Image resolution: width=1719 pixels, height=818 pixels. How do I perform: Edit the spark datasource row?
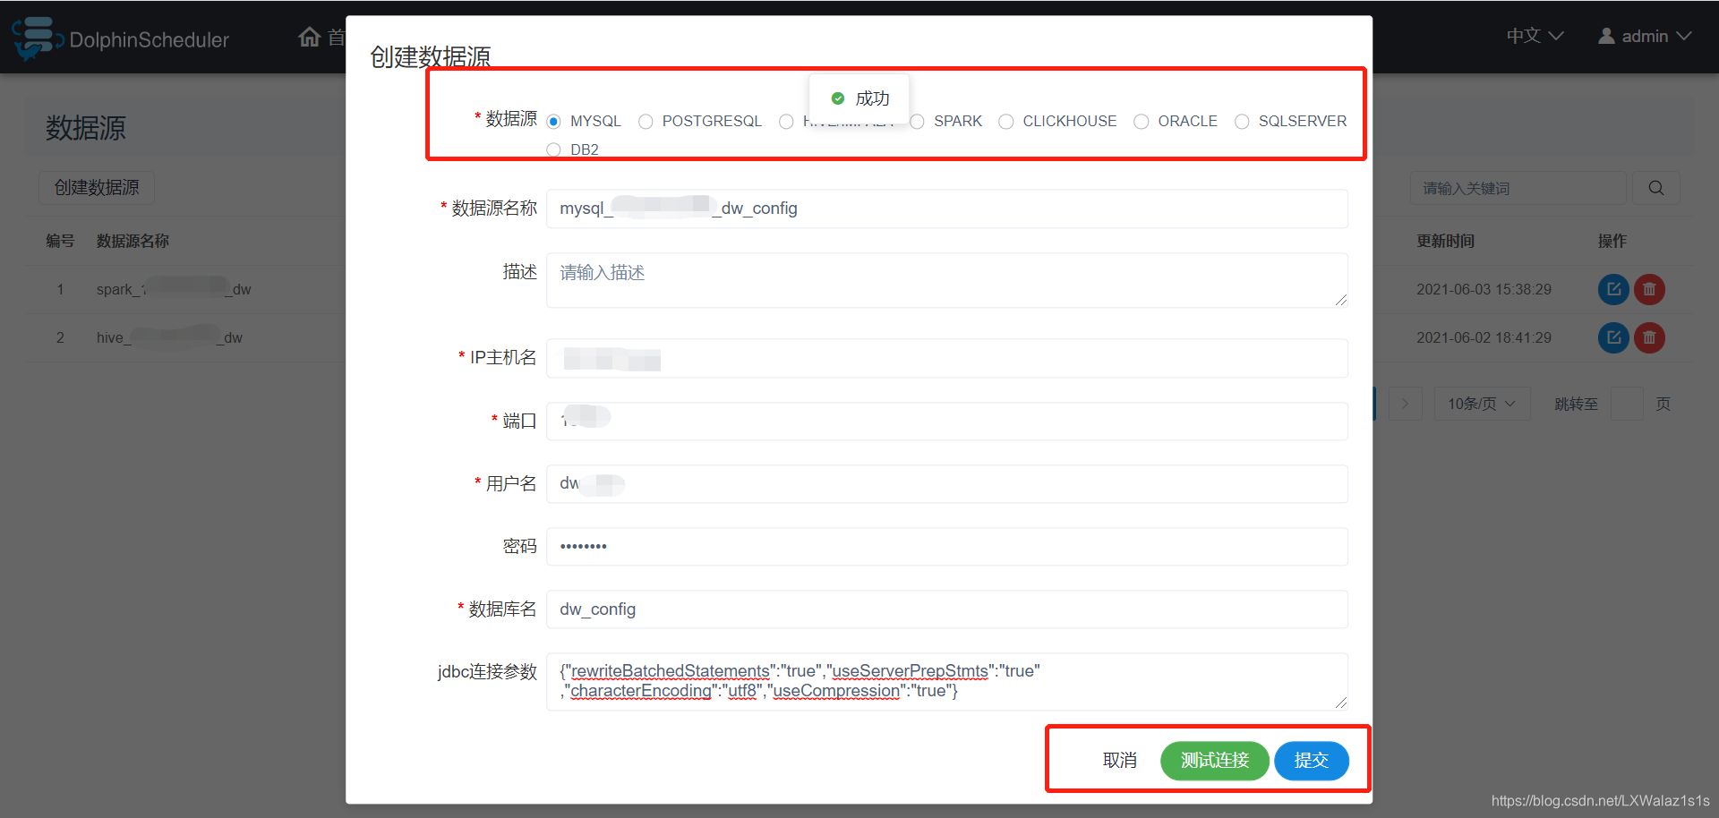tap(1613, 289)
